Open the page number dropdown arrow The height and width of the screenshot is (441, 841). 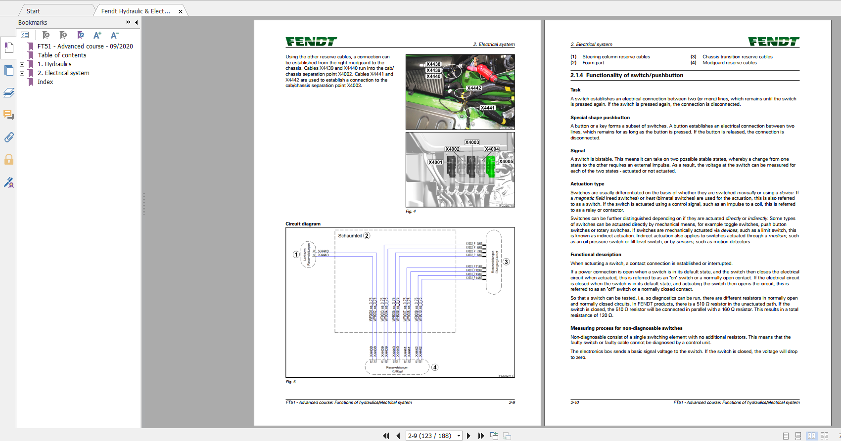(459, 436)
